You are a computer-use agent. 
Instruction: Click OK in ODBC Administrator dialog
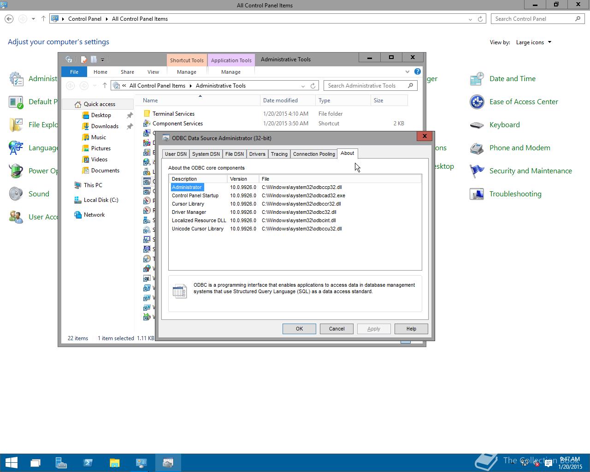coord(299,329)
